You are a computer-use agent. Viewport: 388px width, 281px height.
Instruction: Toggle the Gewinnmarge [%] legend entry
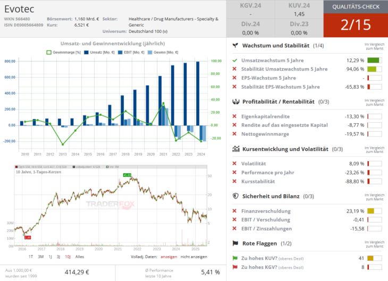point(64,53)
